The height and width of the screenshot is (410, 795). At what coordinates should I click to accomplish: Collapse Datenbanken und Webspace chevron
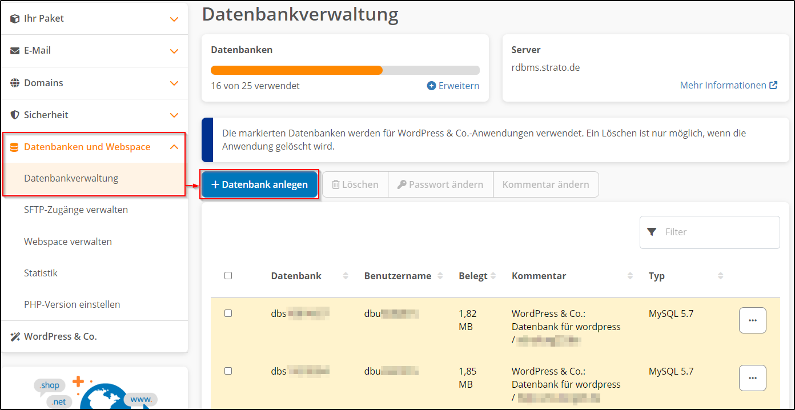point(174,147)
